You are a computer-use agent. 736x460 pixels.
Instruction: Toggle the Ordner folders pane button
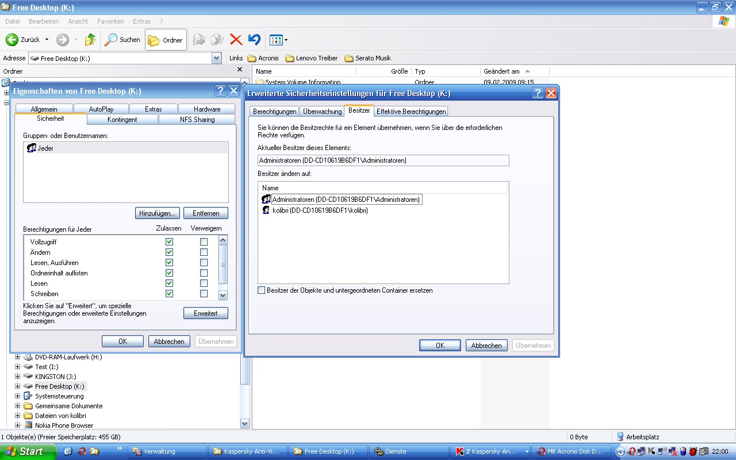166,40
